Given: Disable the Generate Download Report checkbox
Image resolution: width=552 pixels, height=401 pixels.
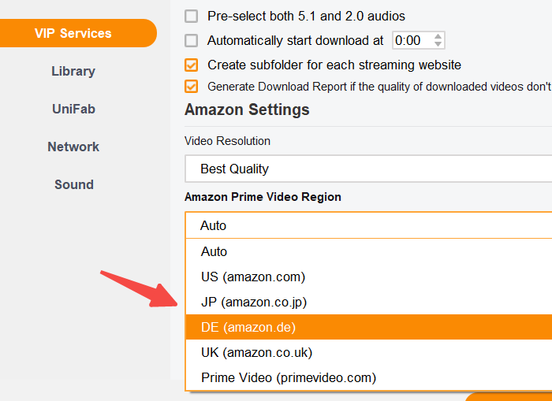Looking at the screenshot, I should pos(192,87).
